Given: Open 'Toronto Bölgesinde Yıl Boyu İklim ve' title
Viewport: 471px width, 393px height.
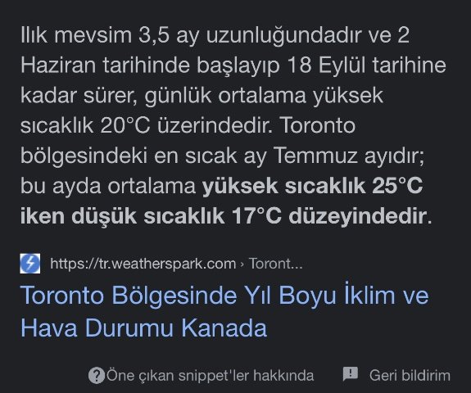Looking at the screenshot, I should pyautogui.click(x=224, y=295).
